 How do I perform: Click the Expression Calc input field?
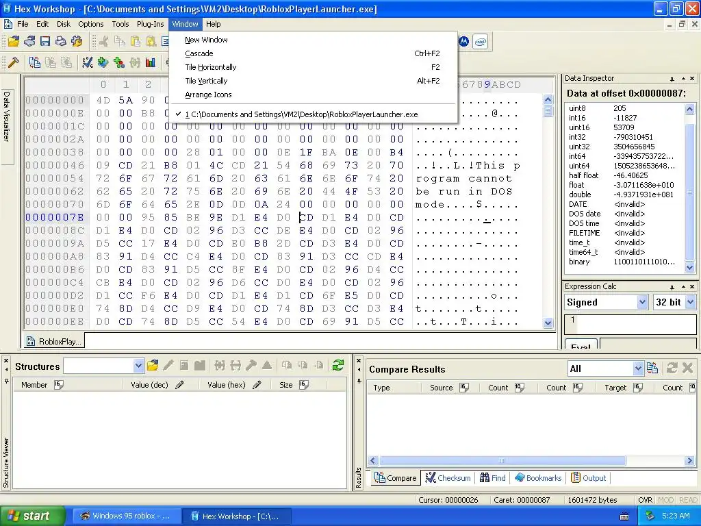tap(630, 324)
